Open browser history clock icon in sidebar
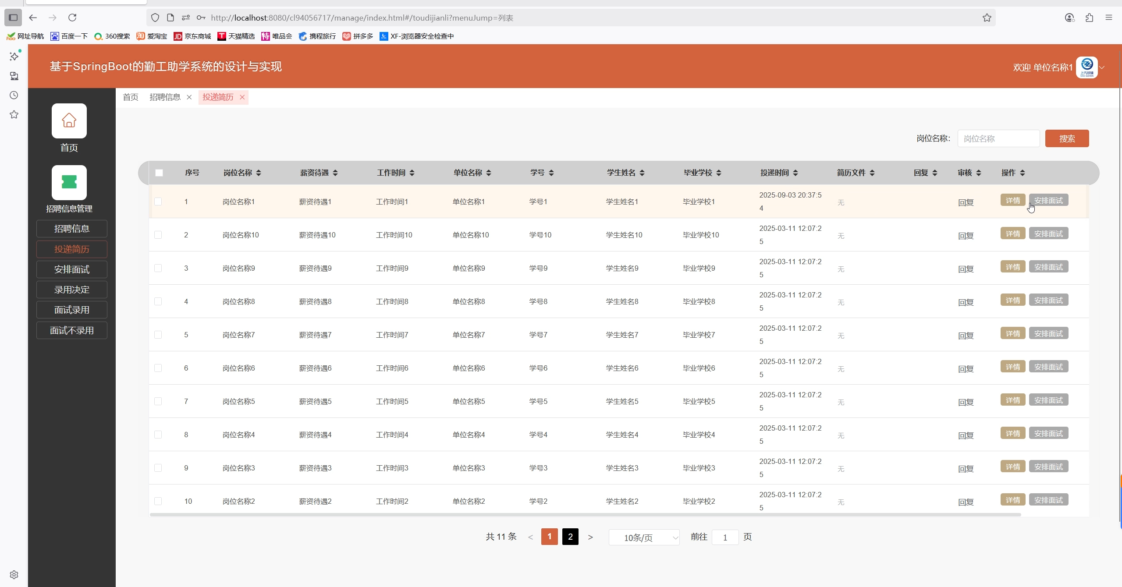Viewport: 1122px width, 587px height. pos(14,95)
